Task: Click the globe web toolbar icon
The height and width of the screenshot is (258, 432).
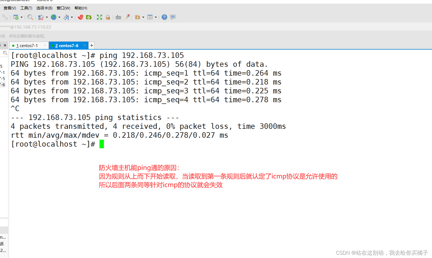Action: [x=53, y=17]
